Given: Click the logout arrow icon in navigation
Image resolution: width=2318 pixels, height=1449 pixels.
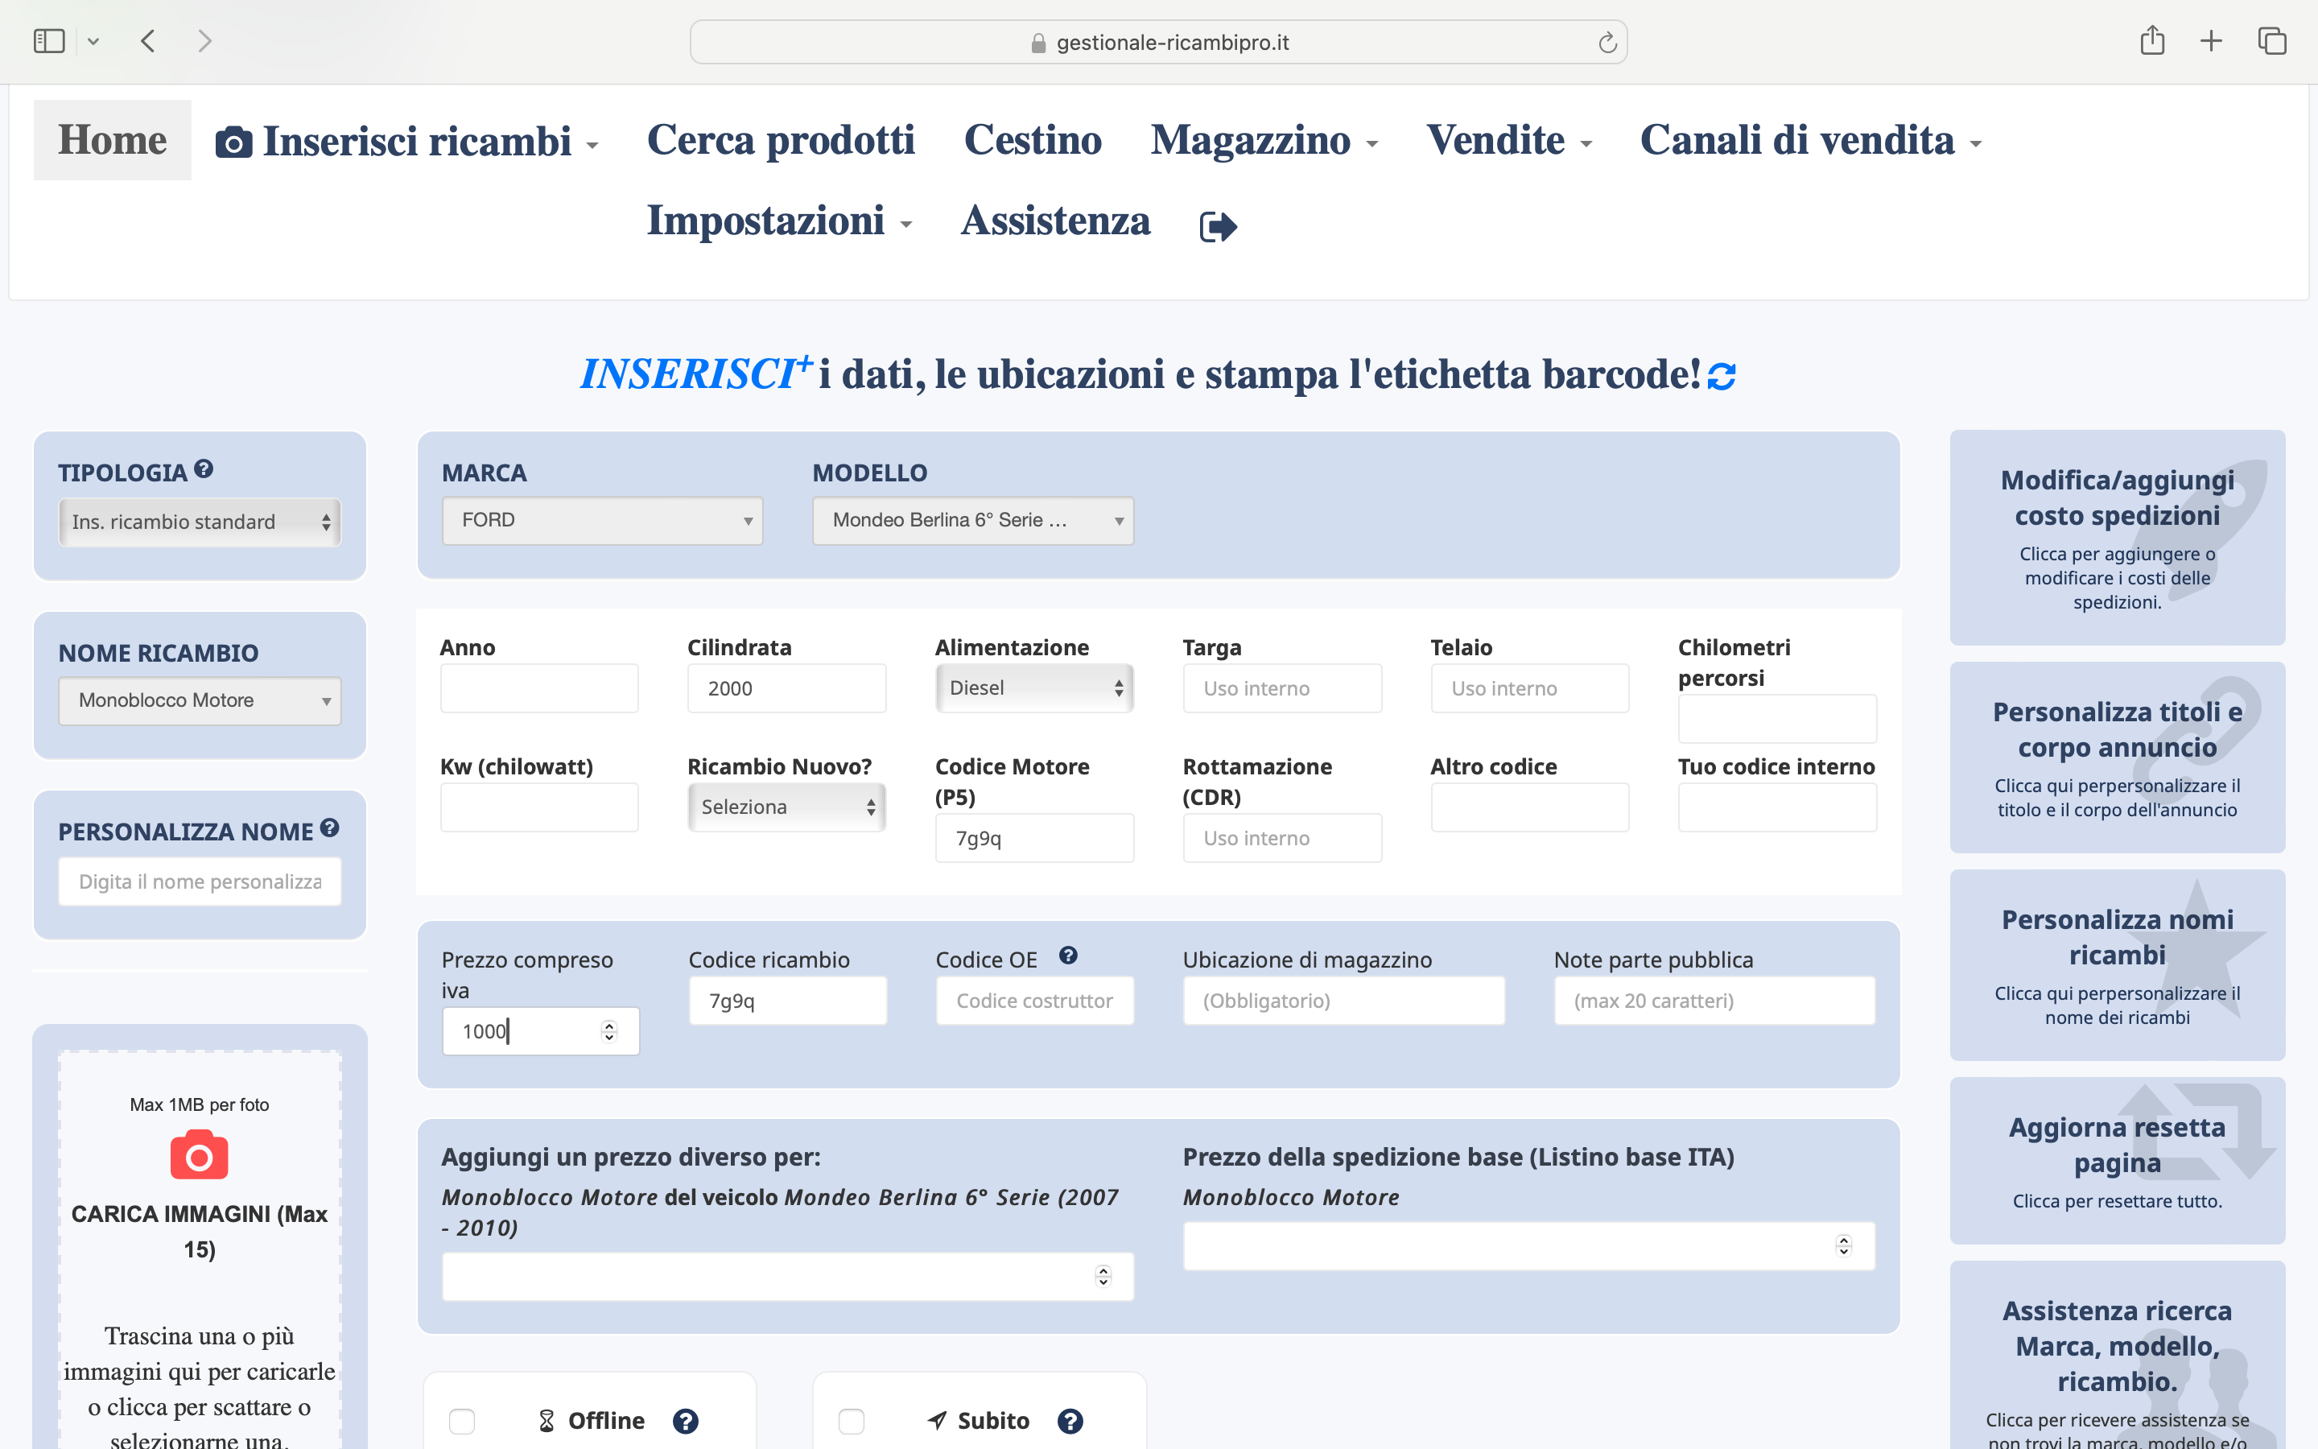Looking at the screenshot, I should tap(1219, 226).
